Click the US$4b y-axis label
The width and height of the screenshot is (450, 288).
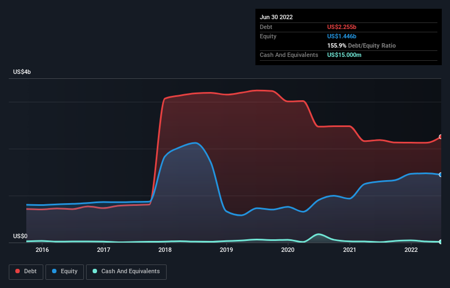[22, 72]
